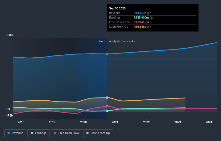Image resolution: width=221 pixels, height=141 pixels.
Task: Select the 2021 x-axis label
Action: 115,122
